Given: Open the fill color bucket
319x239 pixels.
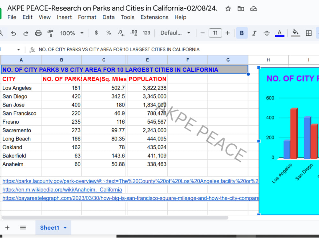Looking at the screenshot, I should coord(295,33).
